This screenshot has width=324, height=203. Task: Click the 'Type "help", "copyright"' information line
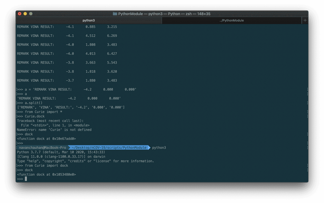[x=85, y=161]
